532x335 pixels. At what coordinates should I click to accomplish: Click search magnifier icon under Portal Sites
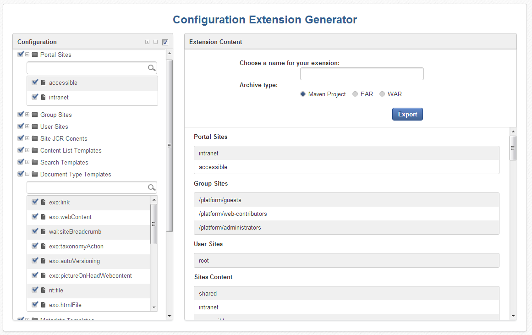tap(152, 68)
